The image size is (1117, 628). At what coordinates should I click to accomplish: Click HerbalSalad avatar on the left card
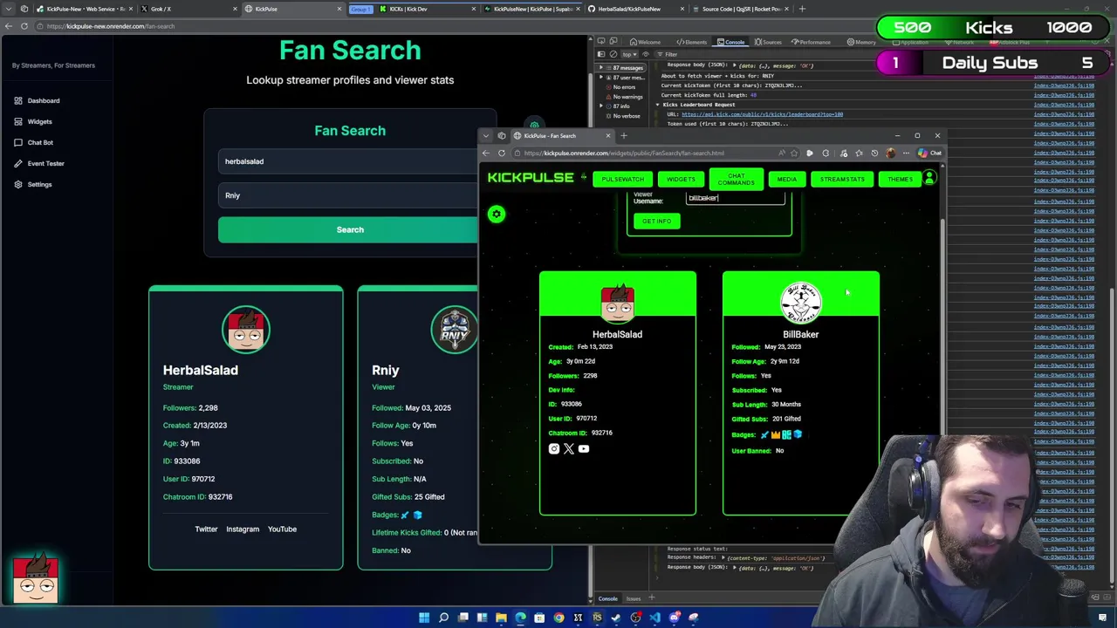pos(245,330)
